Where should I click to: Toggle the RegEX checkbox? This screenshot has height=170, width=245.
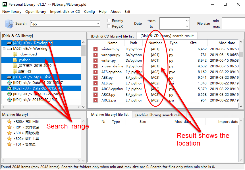click(x=109, y=26)
